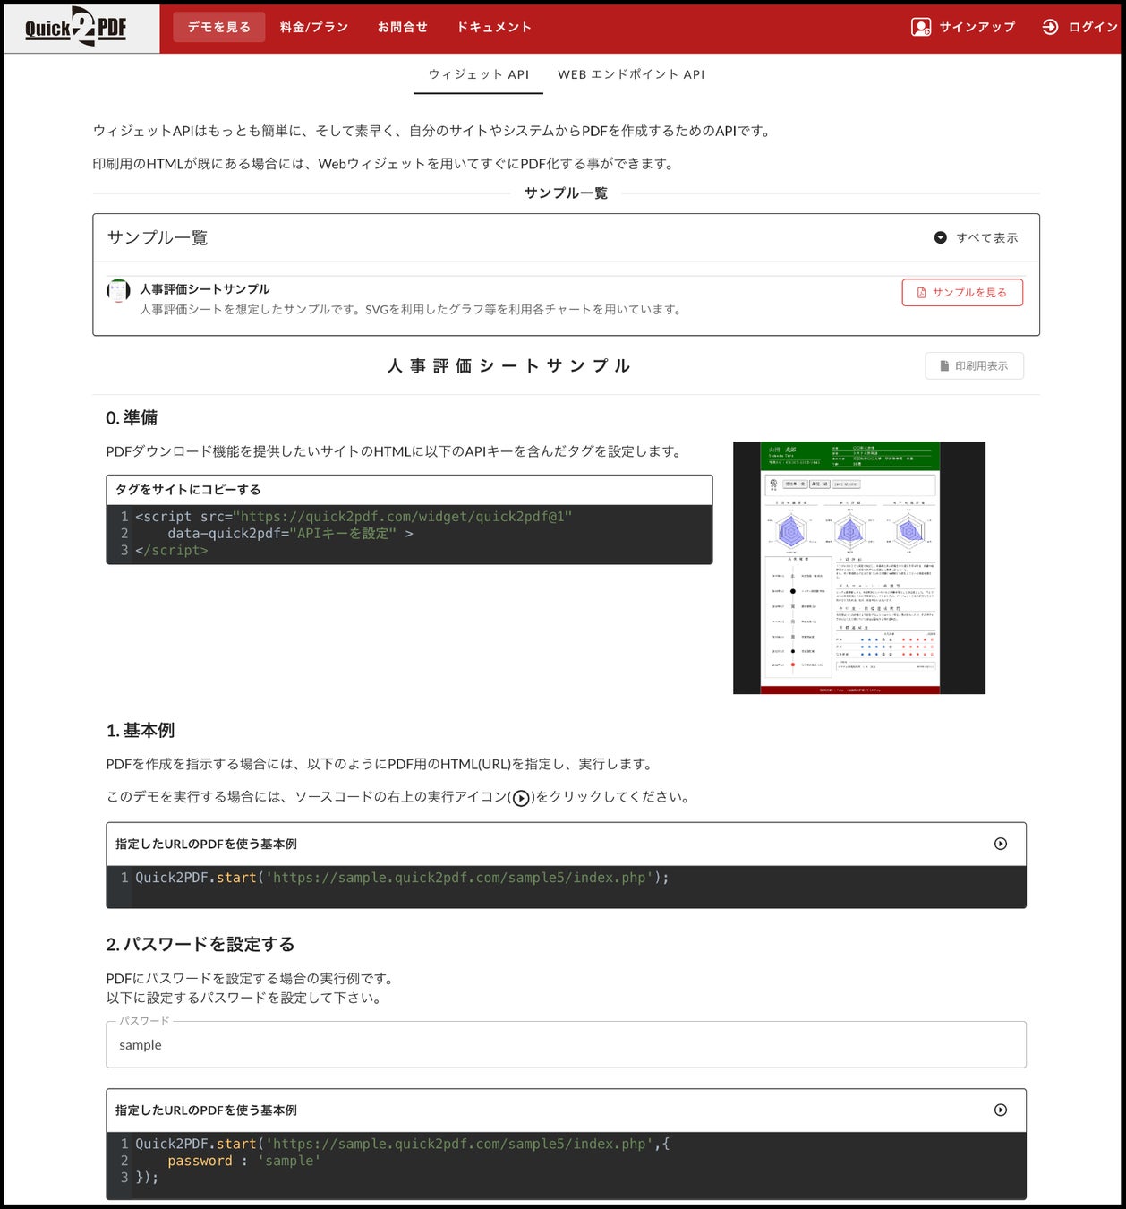The height and width of the screenshot is (1209, 1126).
Task: Open ドキュメント from the navigation bar
Action: [x=494, y=27]
